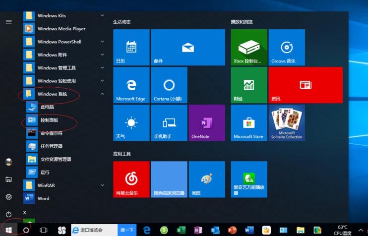The width and height of the screenshot is (368, 236).
Task: Collapse the Windows 系统 folder
Action: [64, 94]
